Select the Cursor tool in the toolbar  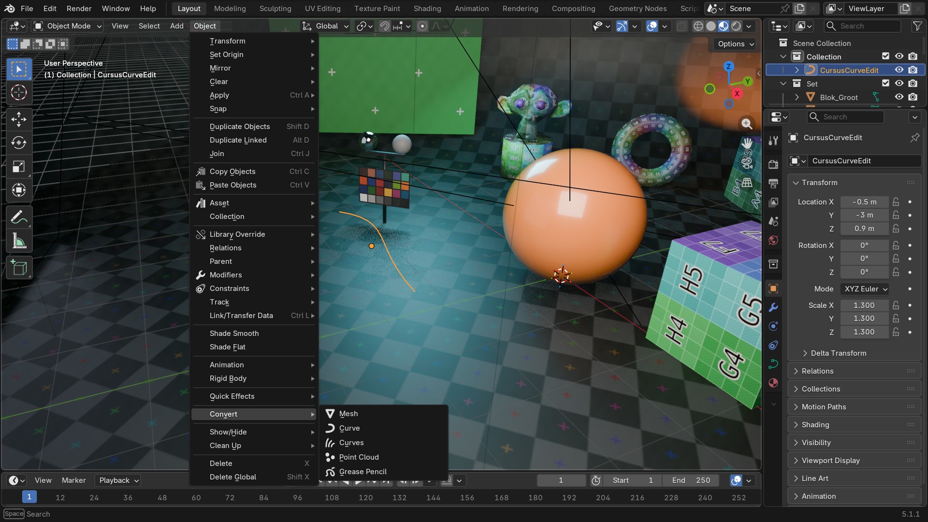click(19, 92)
